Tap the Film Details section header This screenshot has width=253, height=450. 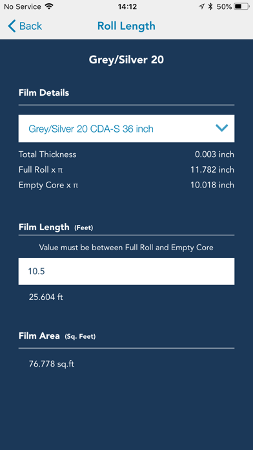[44, 92]
